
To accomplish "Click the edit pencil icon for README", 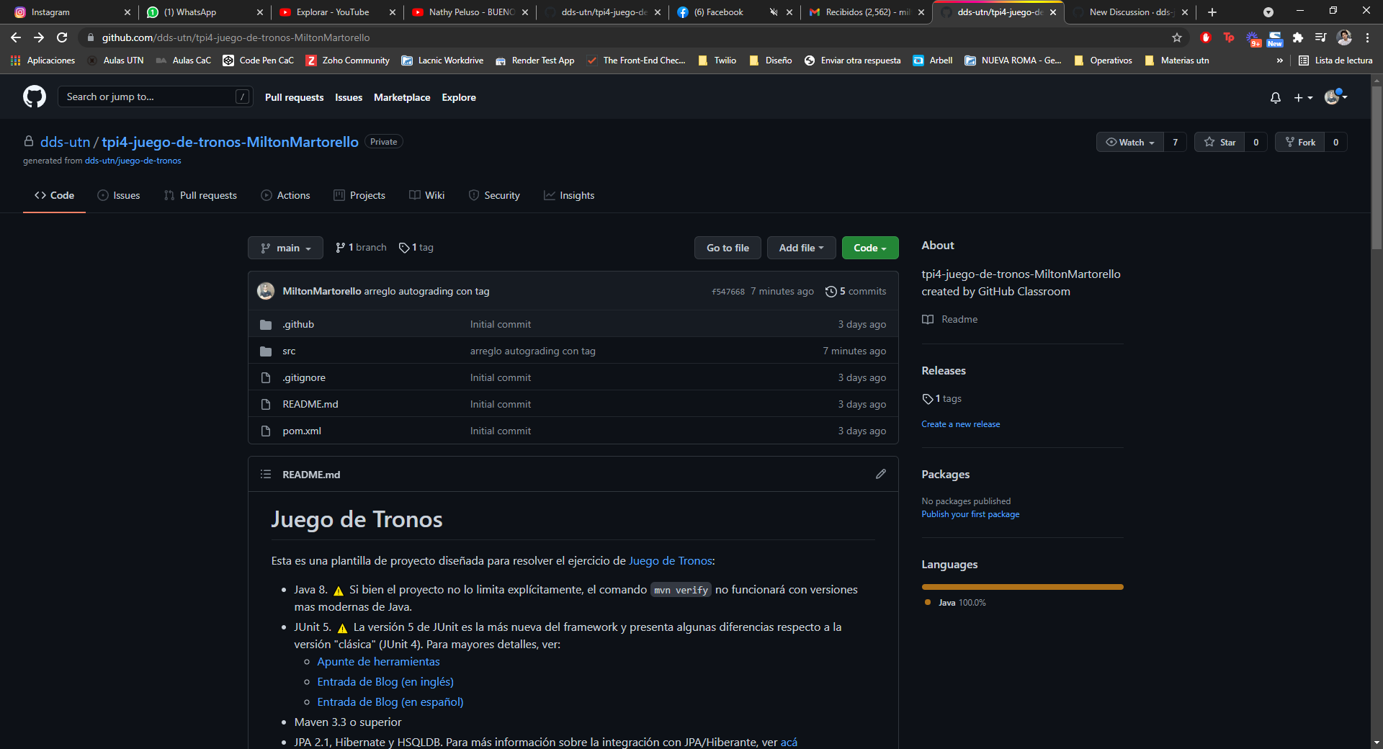I will pos(880,474).
